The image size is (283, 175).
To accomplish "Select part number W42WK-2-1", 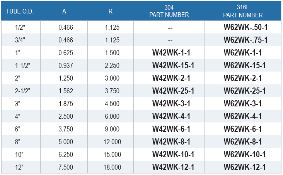I will (x=171, y=78).
